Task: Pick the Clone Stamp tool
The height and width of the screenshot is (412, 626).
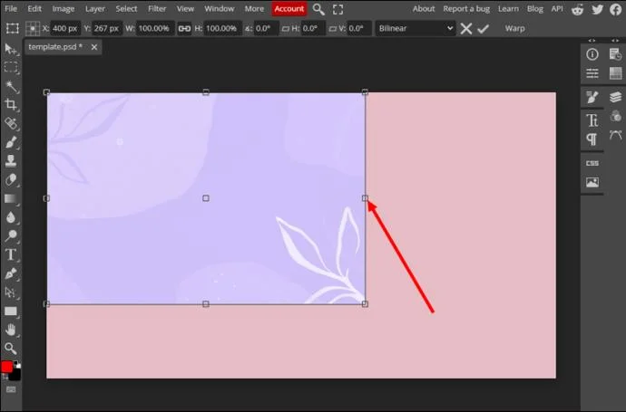Action: pyautogui.click(x=11, y=160)
